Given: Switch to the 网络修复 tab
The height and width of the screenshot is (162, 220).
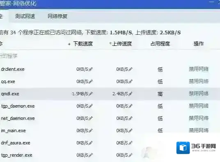Looking at the screenshot, I should click(x=57, y=16).
